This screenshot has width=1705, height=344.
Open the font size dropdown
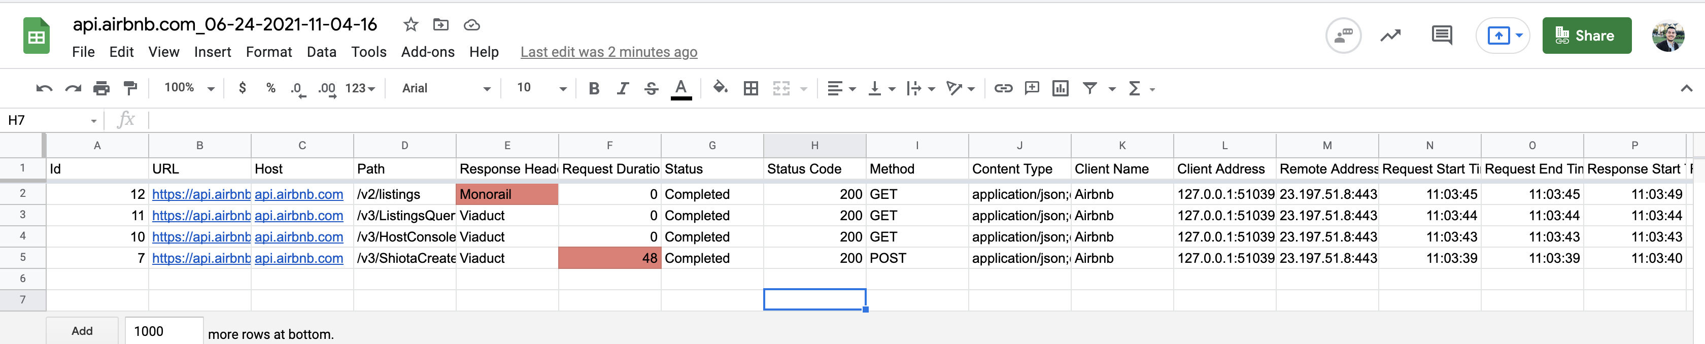541,88
